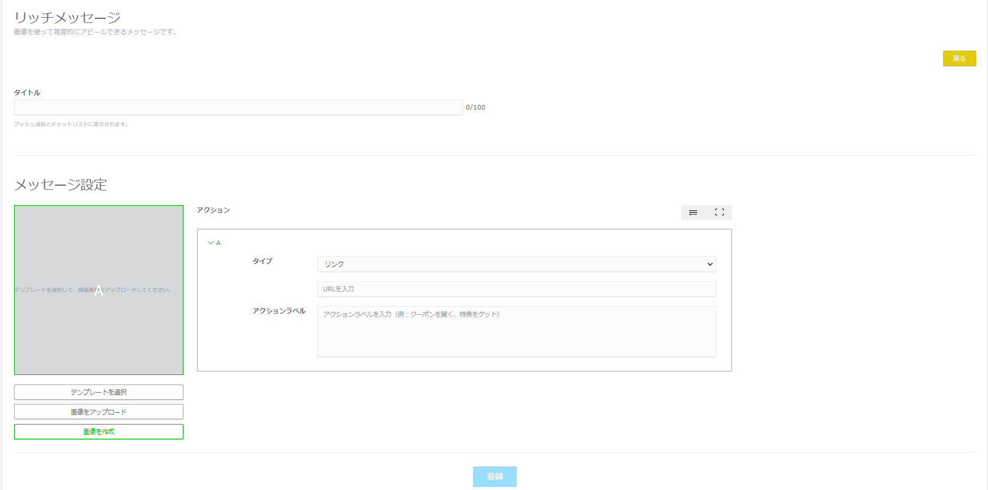This screenshot has height=490, width=988.
Task: Click the タイプ label text
Action: point(262,261)
